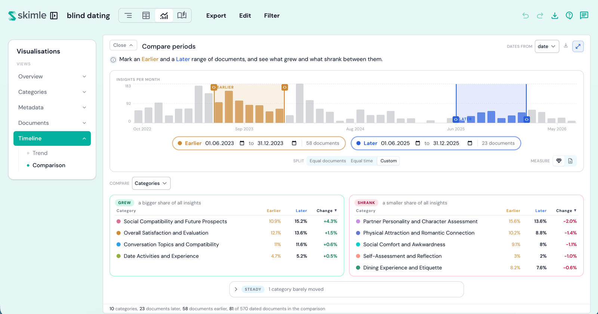Set measure to insights diamond icon

(x=559, y=161)
